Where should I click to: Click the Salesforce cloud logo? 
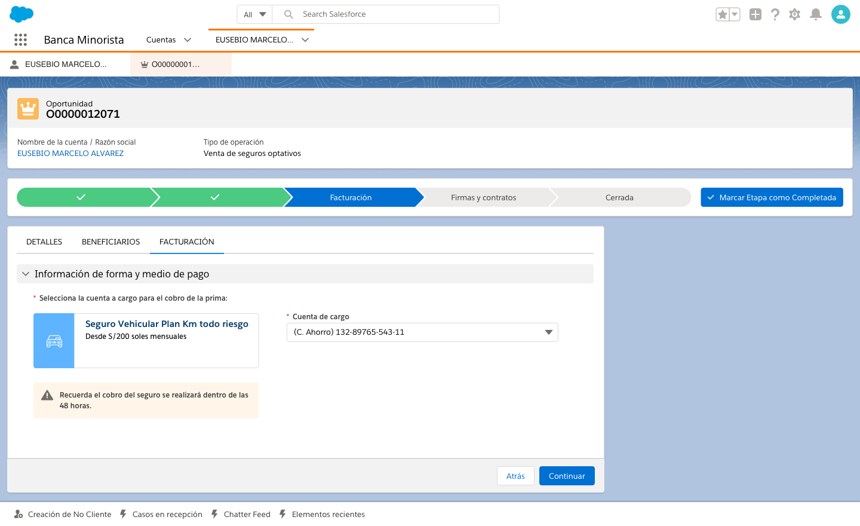(21, 14)
